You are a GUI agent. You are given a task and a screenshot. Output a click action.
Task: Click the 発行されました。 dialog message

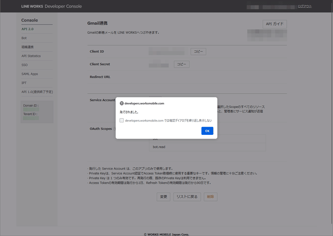[x=129, y=112]
